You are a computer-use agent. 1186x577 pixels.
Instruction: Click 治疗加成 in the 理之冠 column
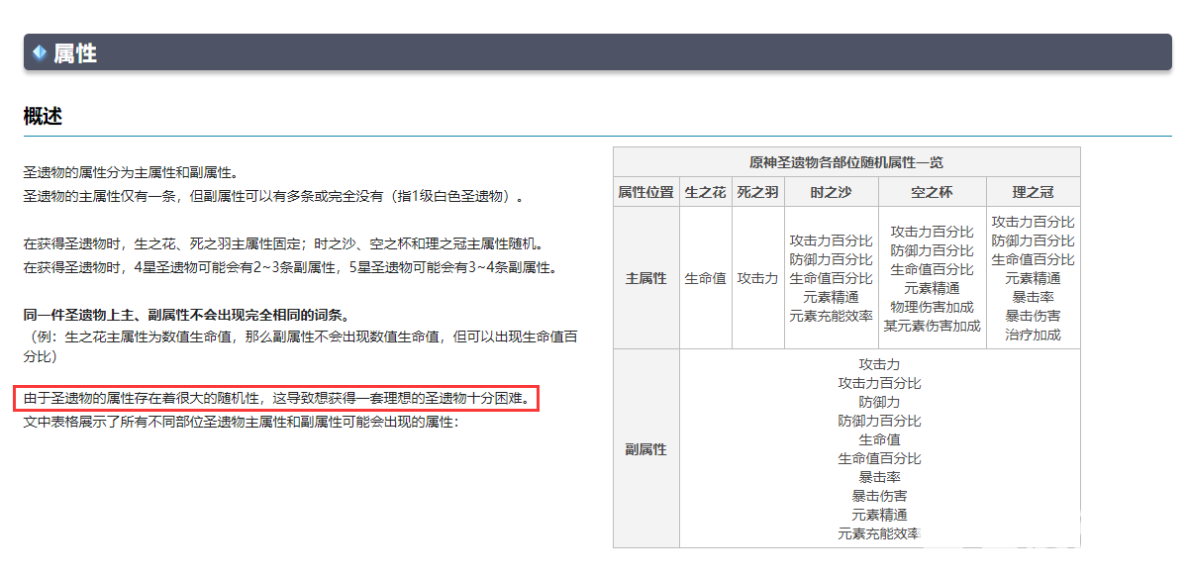tap(1033, 335)
